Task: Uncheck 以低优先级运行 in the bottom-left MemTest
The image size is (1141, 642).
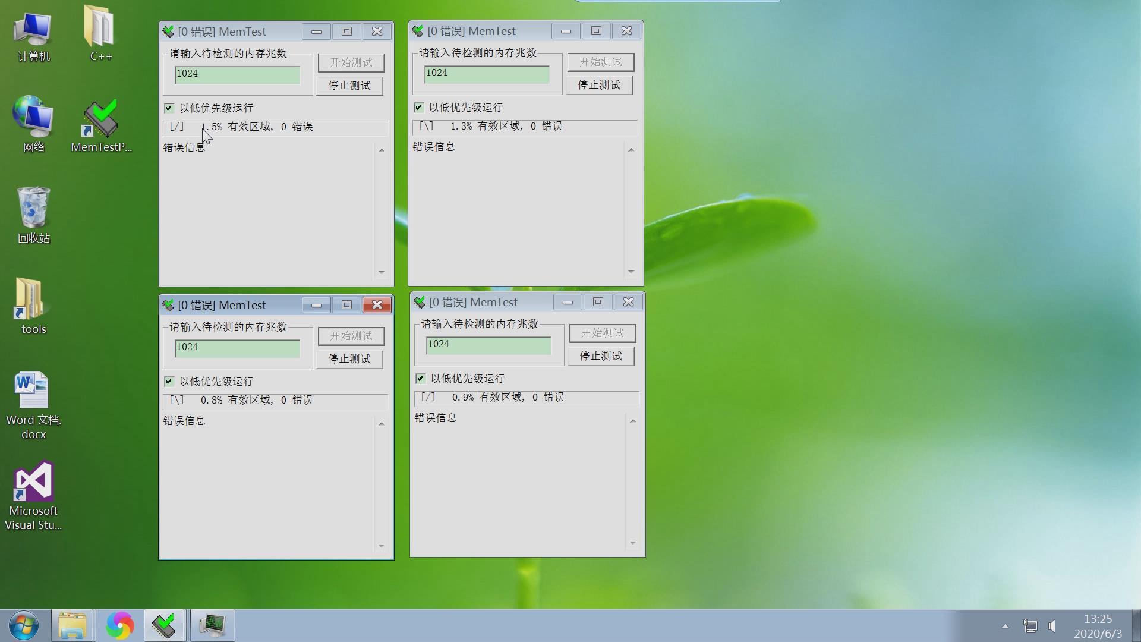Action: (x=169, y=381)
